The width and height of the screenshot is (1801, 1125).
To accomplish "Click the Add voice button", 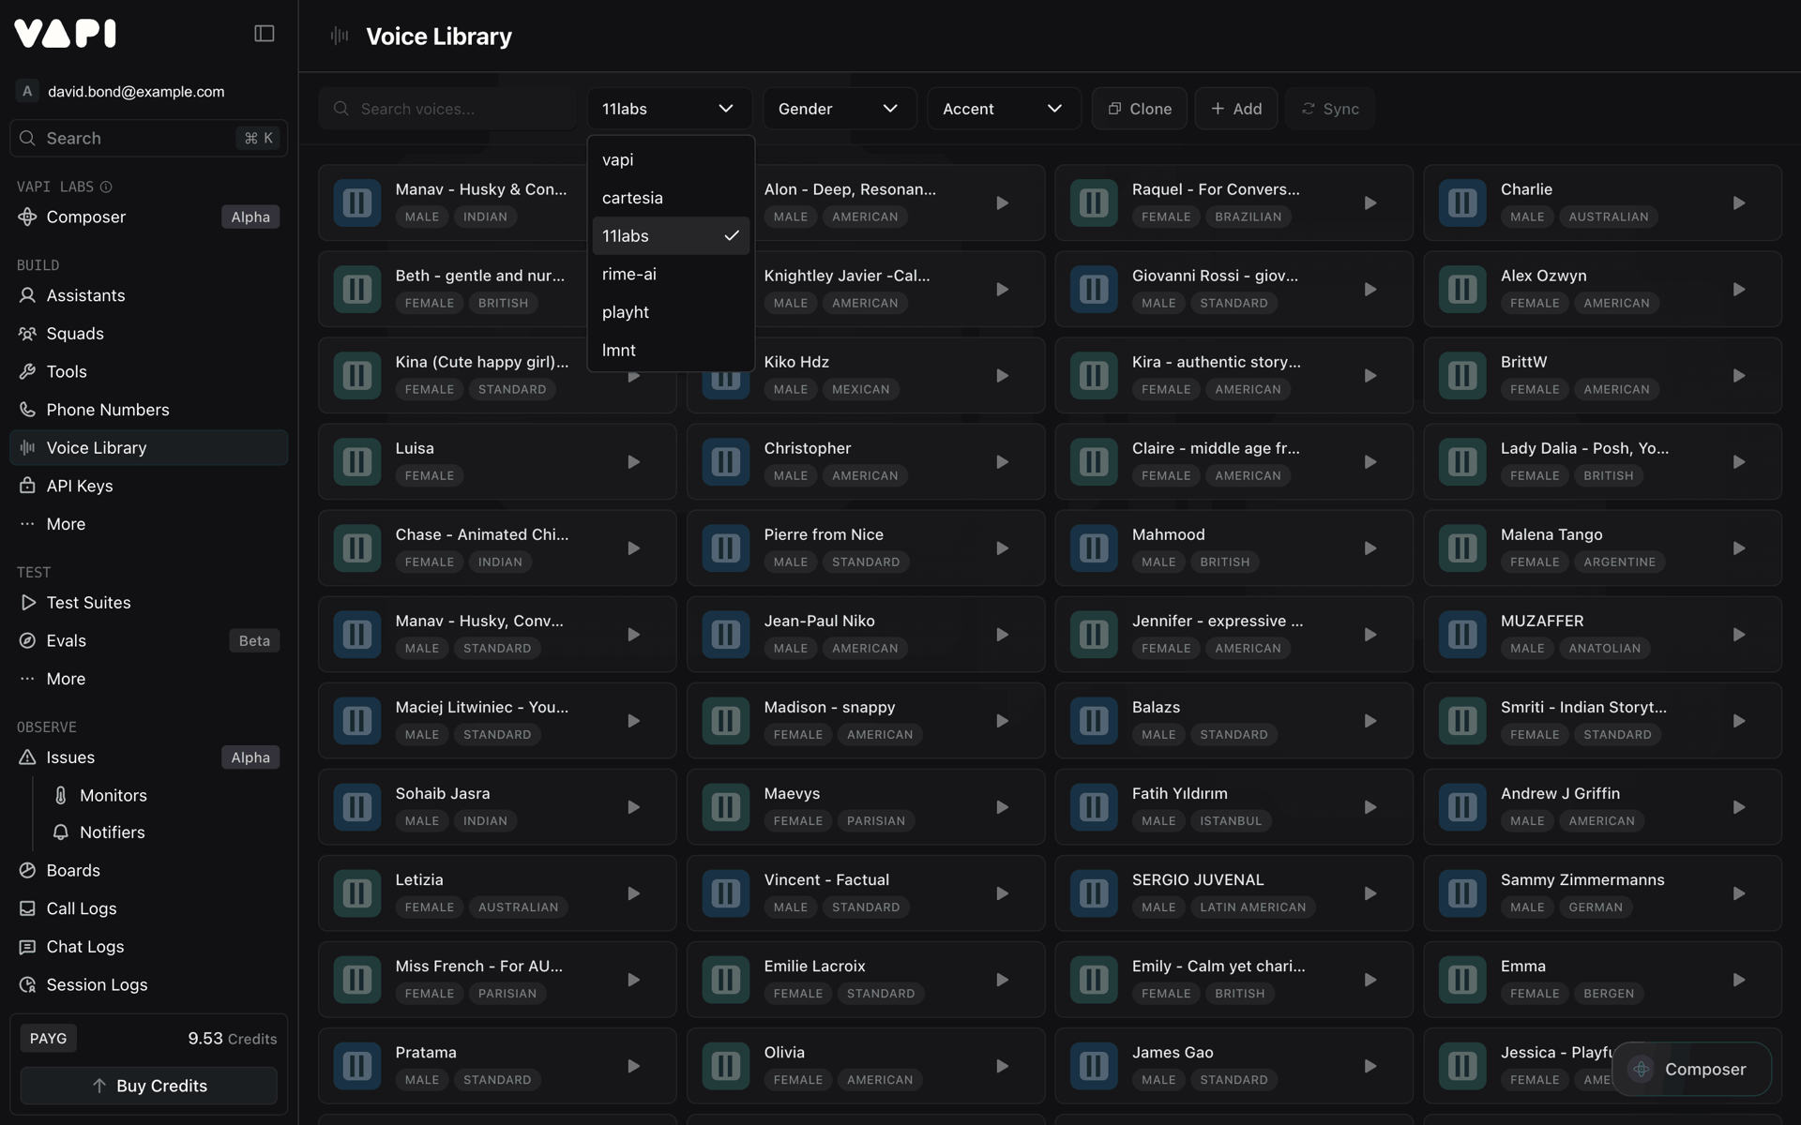I will pyautogui.click(x=1236, y=109).
